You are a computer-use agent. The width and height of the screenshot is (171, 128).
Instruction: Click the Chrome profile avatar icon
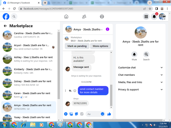tap(162, 9)
